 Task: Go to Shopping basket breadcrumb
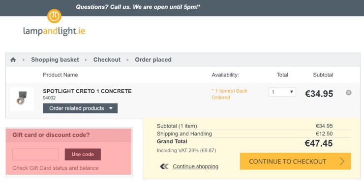click(x=55, y=60)
